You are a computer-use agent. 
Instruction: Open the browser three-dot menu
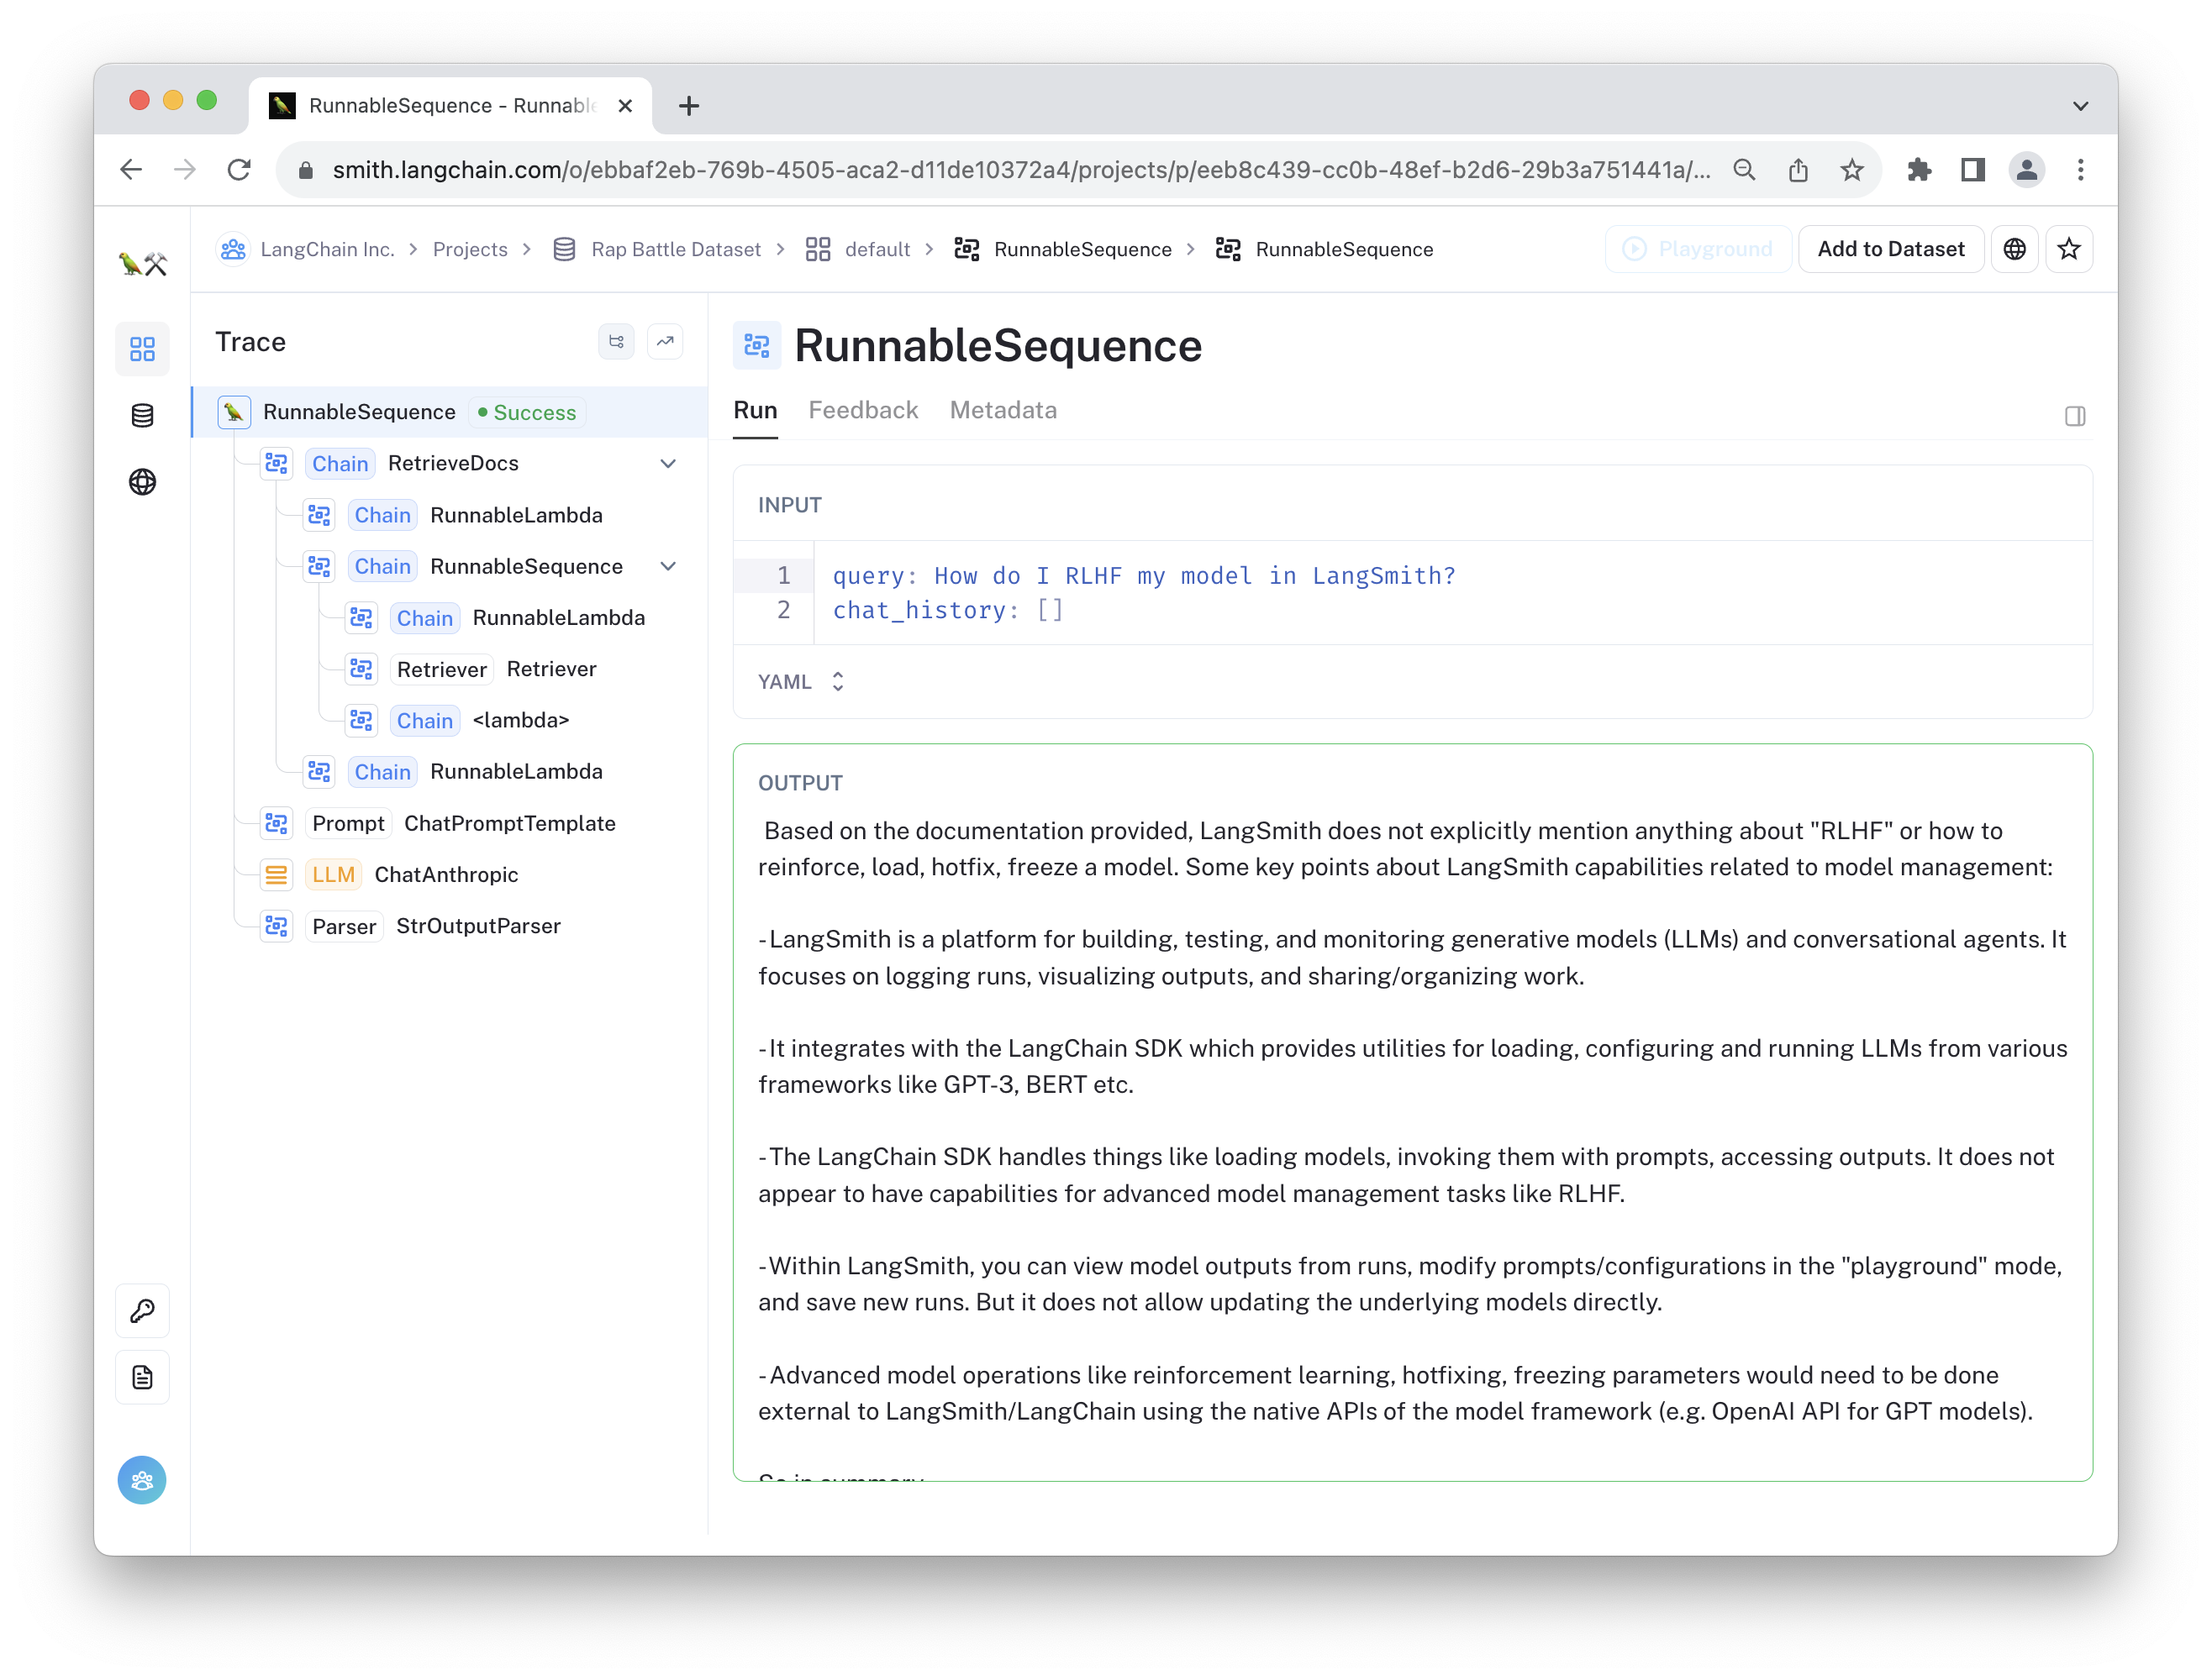click(2081, 170)
